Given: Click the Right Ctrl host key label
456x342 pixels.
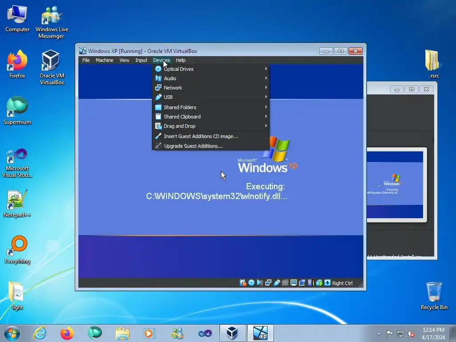Looking at the screenshot, I should [342, 283].
